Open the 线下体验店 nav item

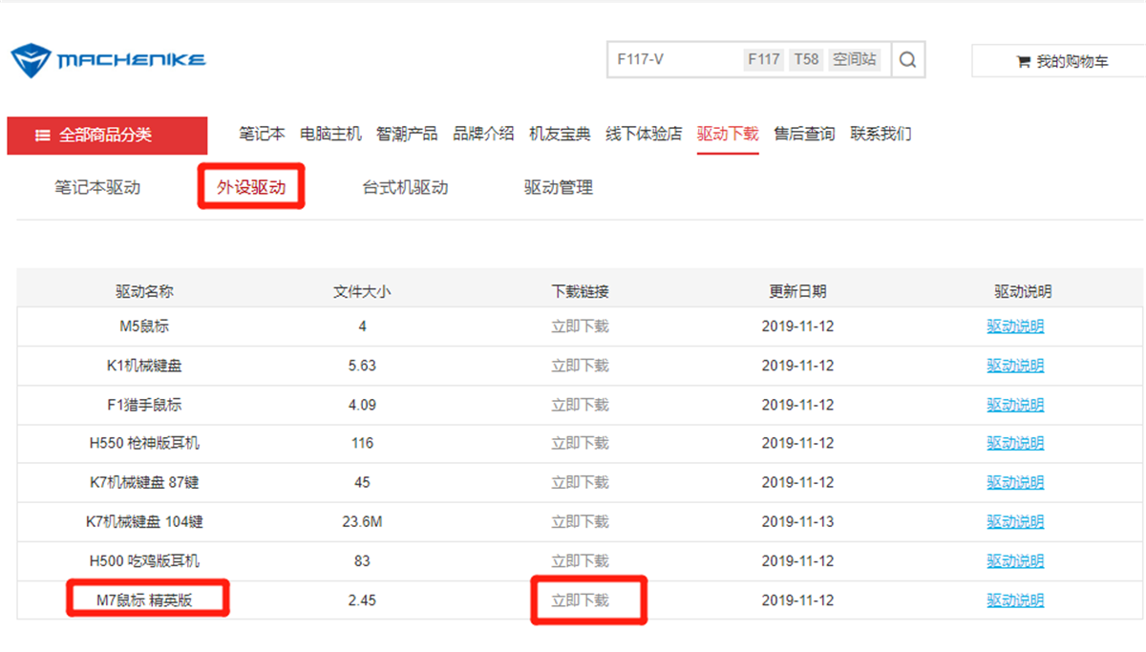(644, 134)
